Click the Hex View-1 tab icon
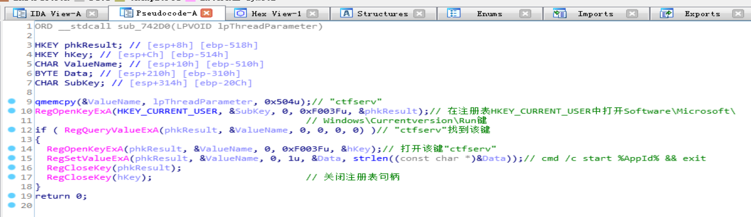This screenshot has height=217, width=751. pos(240,13)
